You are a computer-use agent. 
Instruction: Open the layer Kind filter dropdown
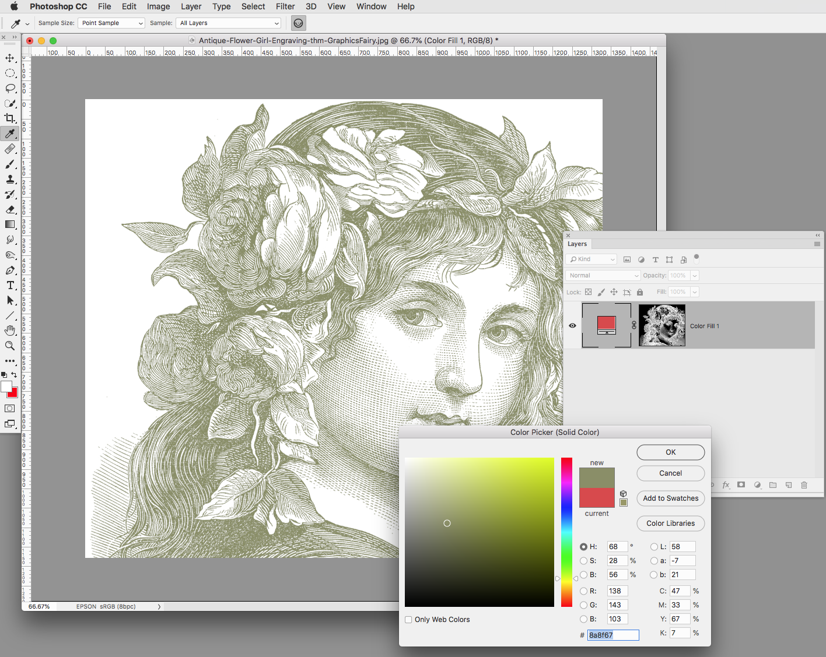coord(591,259)
